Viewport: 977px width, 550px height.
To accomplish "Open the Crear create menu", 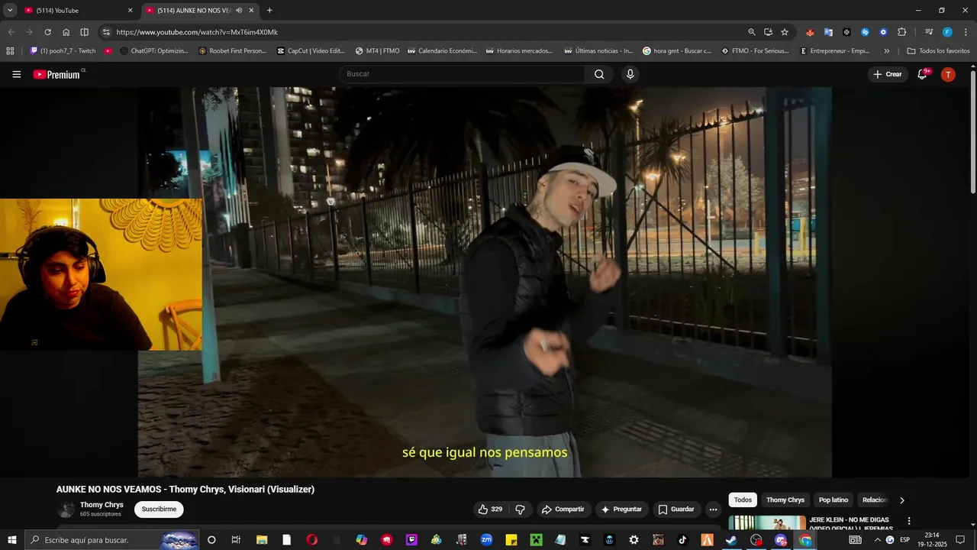I will pyautogui.click(x=888, y=74).
